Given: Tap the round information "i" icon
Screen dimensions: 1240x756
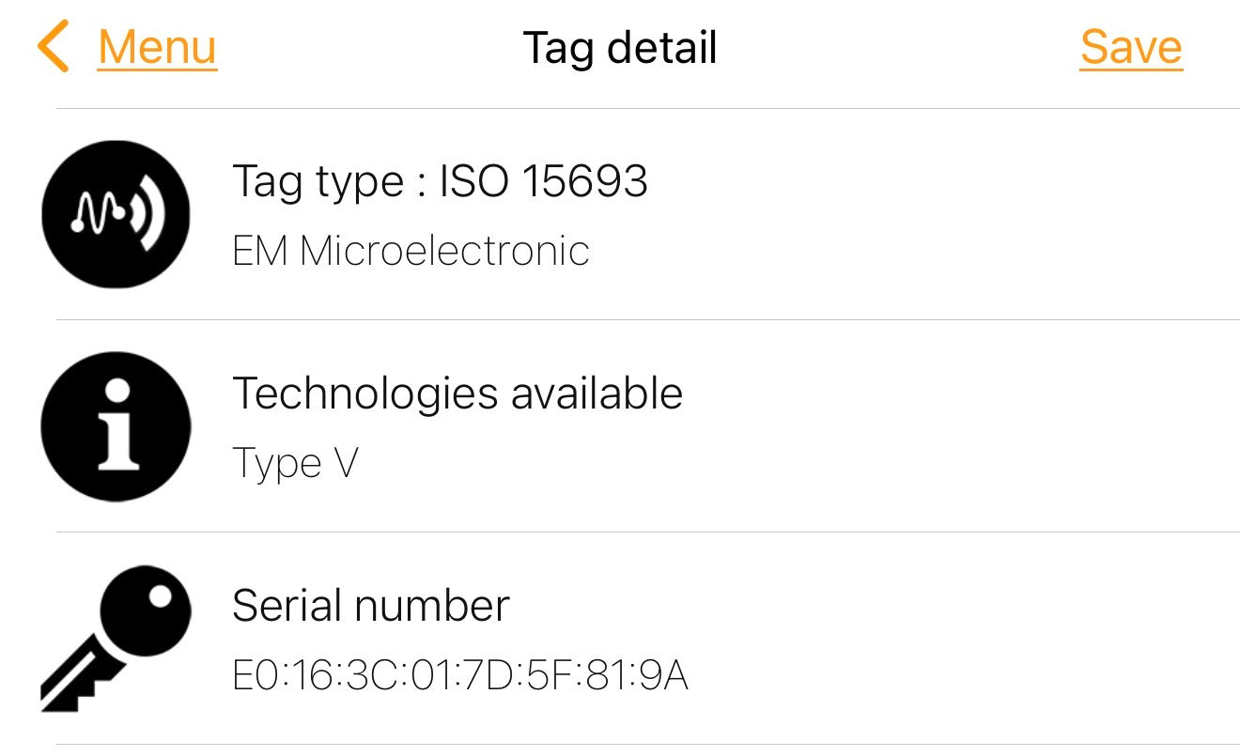Looking at the screenshot, I should pyautogui.click(x=116, y=426).
